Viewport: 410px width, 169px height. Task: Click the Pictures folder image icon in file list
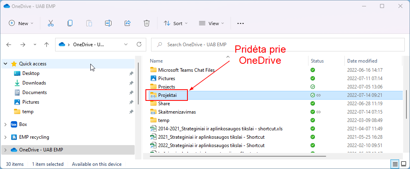153,78
